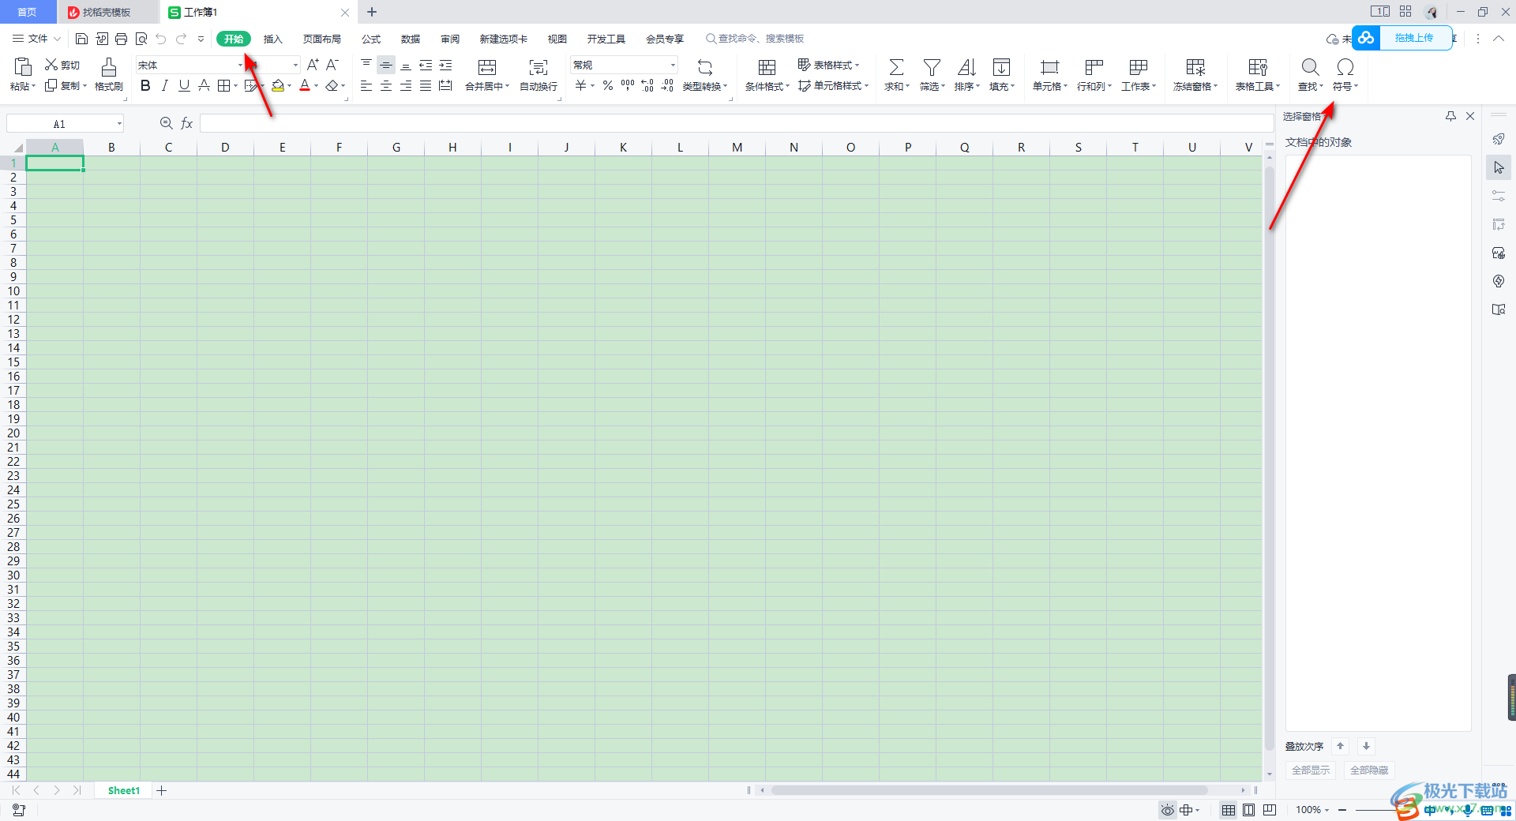This screenshot has width=1516, height=821.
Task: Switch to the 公式 Formulas tab
Action: (x=371, y=39)
